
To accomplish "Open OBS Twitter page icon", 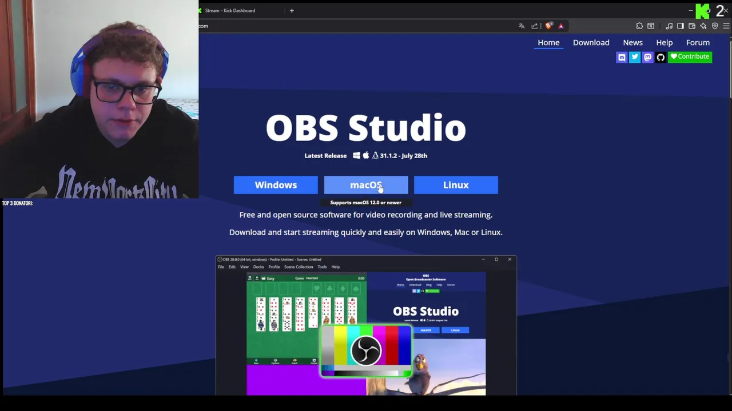I will pyautogui.click(x=635, y=57).
